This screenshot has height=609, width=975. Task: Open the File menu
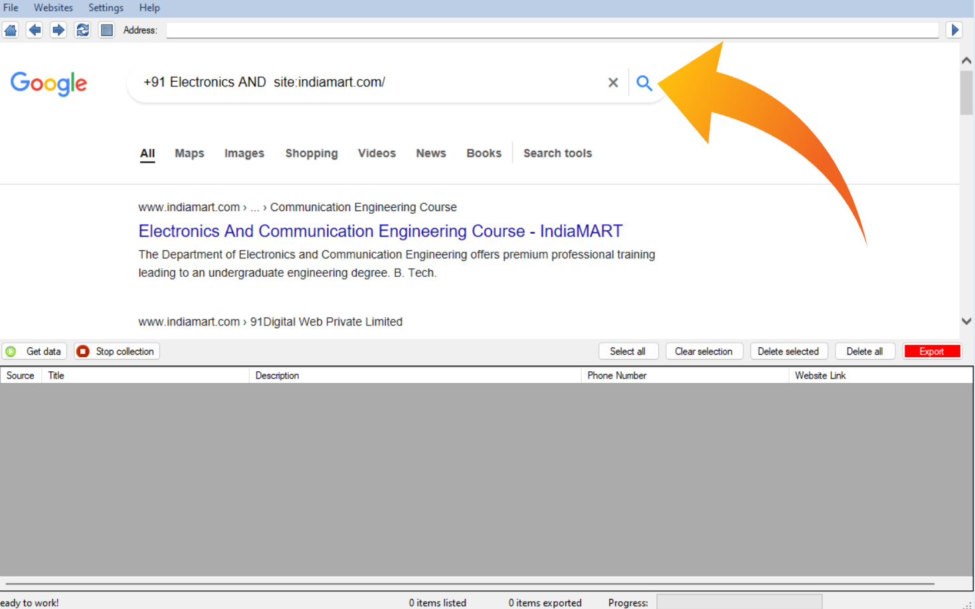11,8
